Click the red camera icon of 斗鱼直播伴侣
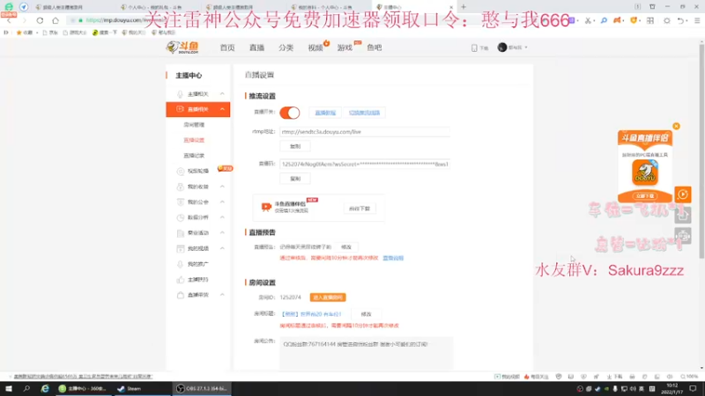Image resolution: width=705 pixels, height=396 pixels. pyautogui.click(x=266, y=207)
